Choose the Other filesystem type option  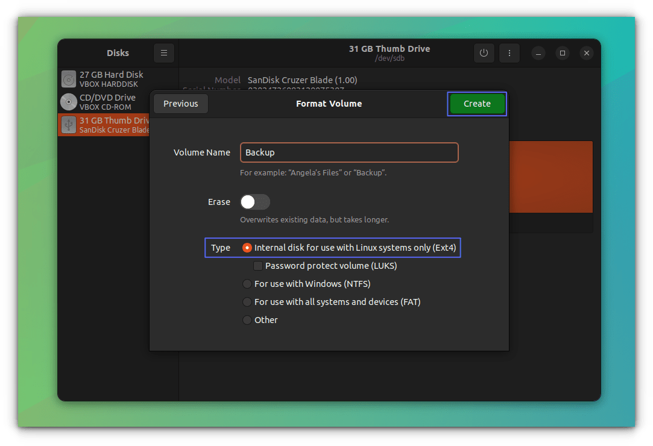(247, 320)
